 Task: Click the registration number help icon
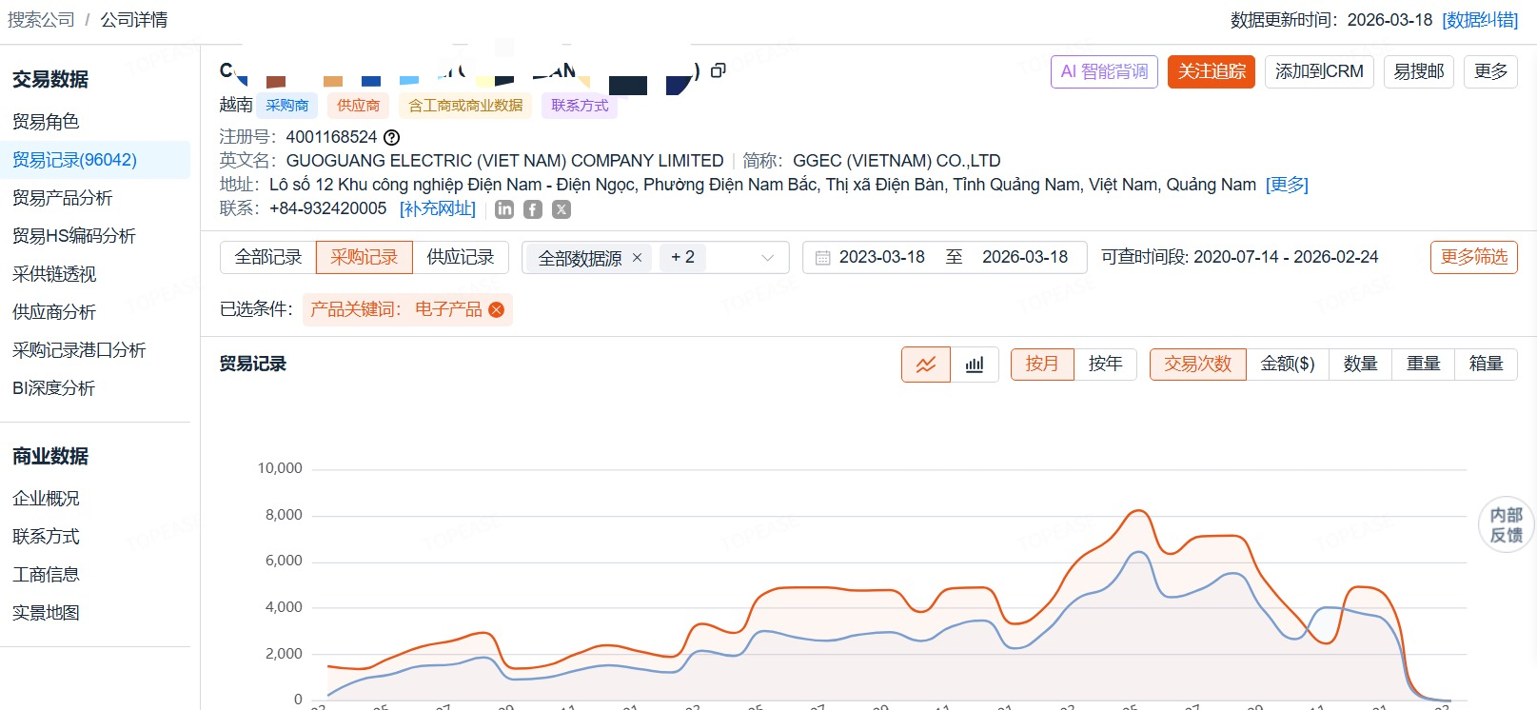pos(391,137)
